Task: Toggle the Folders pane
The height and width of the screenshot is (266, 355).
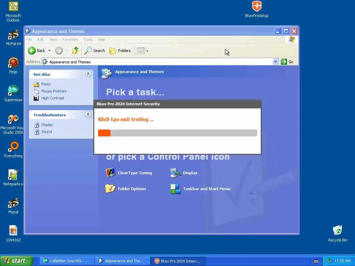Action: pos(120,51)
